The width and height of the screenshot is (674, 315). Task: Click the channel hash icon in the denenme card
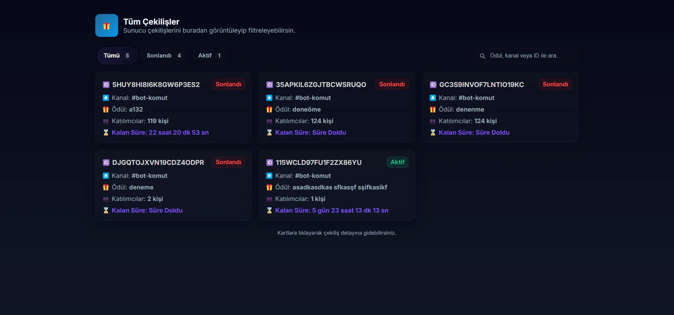click(x=433, y=98)
